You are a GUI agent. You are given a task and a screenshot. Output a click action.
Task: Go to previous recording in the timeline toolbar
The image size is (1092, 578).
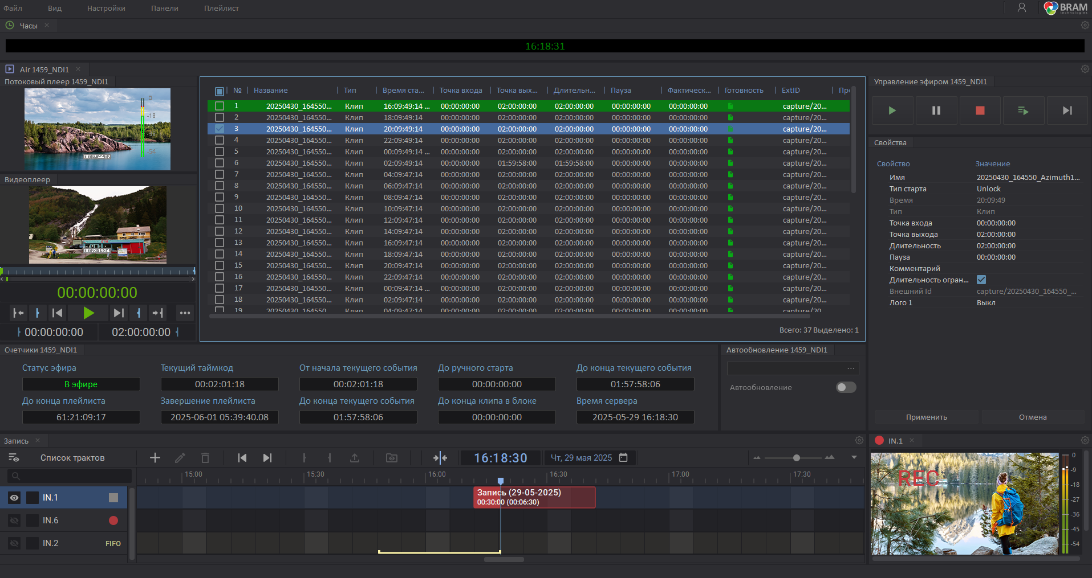pos(242,458)
